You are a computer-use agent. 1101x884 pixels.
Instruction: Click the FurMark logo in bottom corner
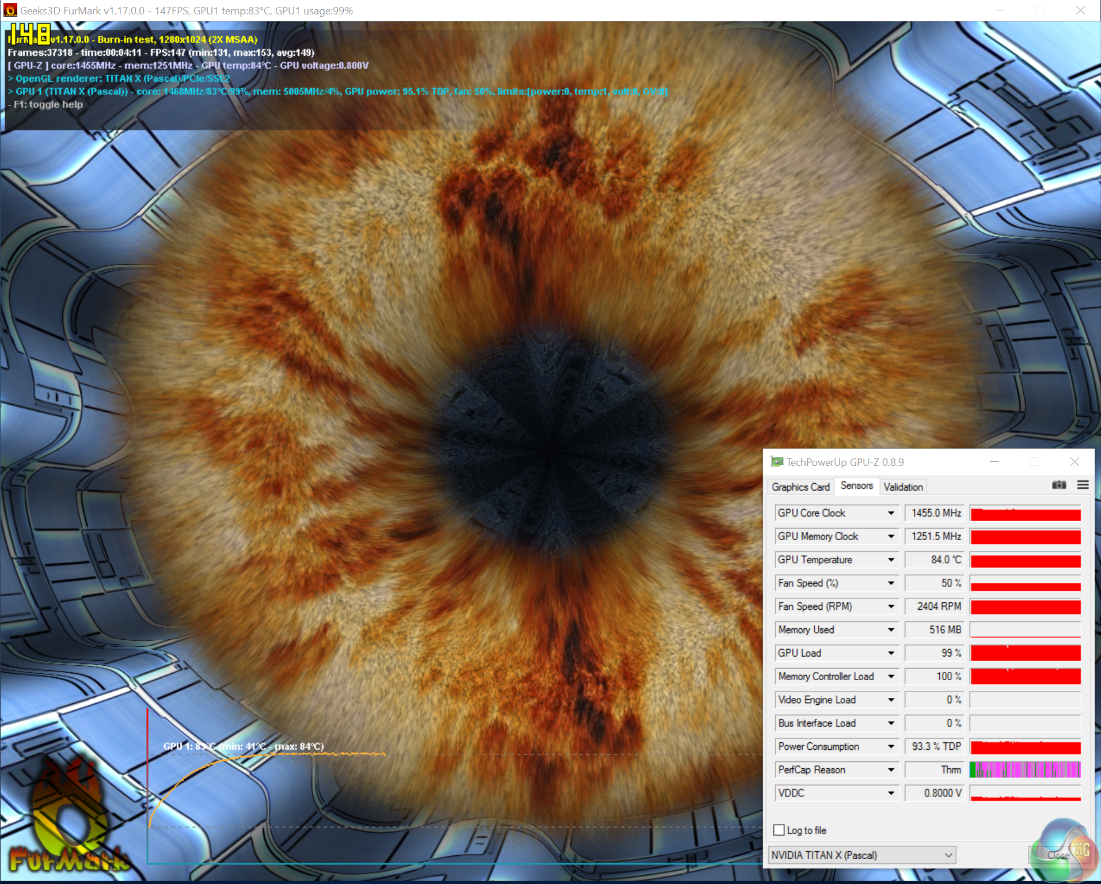pyautogui.click(x=67, y=818)
